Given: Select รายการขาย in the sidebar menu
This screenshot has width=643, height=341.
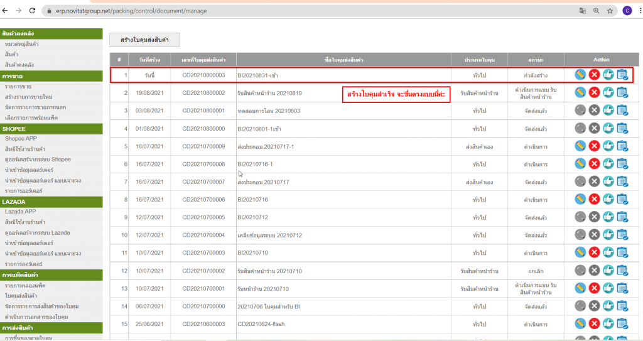Looking at the screenshot, I should point(18,85).
